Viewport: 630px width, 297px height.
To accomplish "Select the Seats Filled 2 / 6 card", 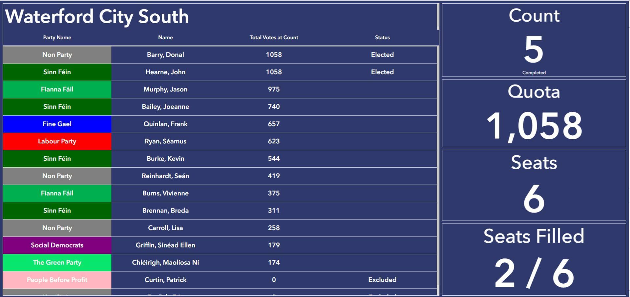I will point(534,259).
